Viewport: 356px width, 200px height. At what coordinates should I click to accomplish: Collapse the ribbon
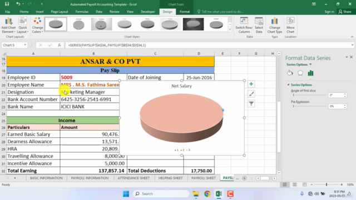[352, 37]
